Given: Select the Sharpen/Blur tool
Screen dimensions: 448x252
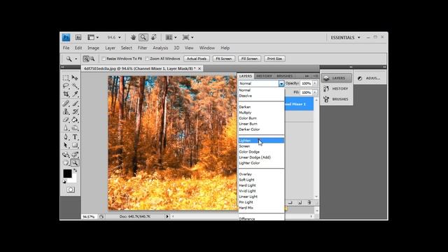Looking at the screenshot, I should tap(66, 128).
